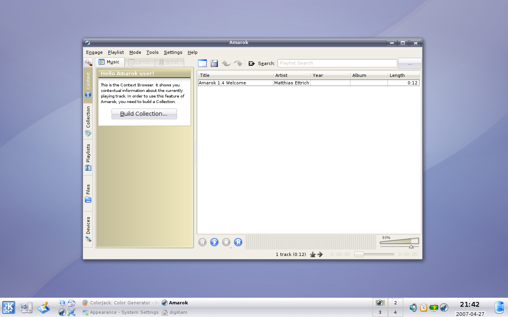Viewport: 508px width, 317px height.
Task: Launch Amarok wolf quick-launch icon
Action: coord(62,312)
